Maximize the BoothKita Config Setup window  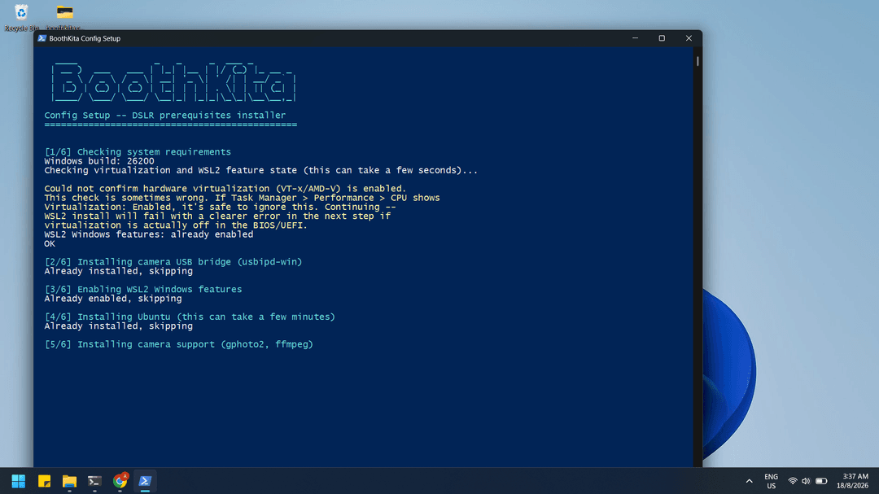(x=662, y=38)
